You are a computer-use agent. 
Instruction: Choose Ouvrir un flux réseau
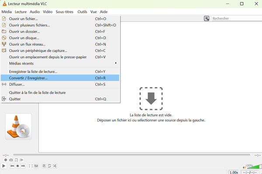point(27,44)
